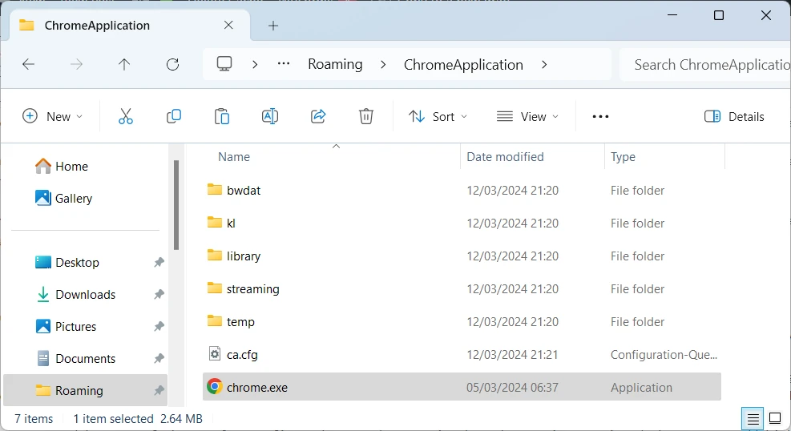
Task: Click the Copy icon in toolbar
Action: point(174,116)
